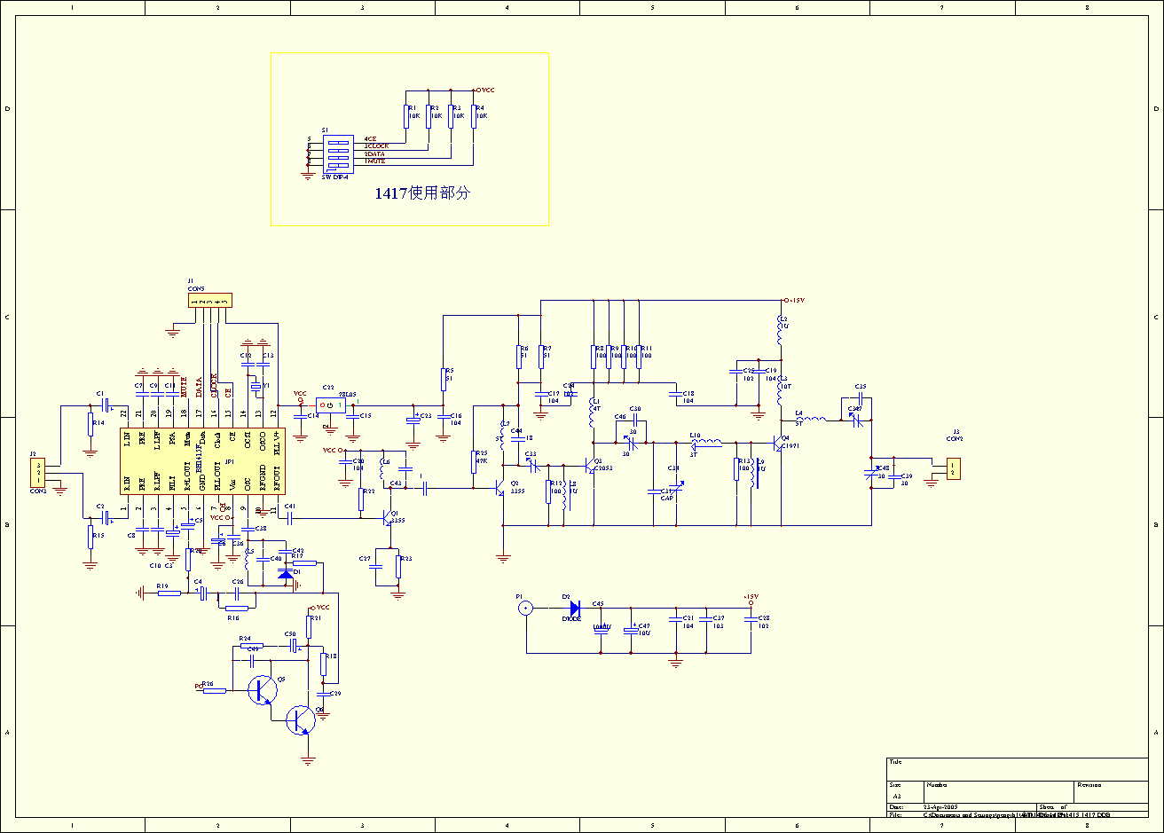Click the 1417使用部分 caption text

(421, 193)
